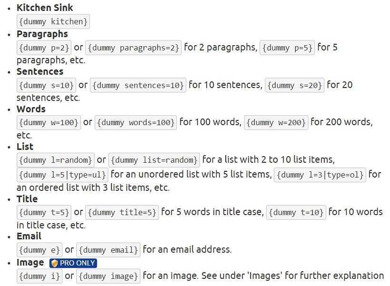Click the {dummy paragraphs=2} code tag
Image resolution: width=390 pixels, height=286 pixels.
pyautogui.click(x=134, y=48)
